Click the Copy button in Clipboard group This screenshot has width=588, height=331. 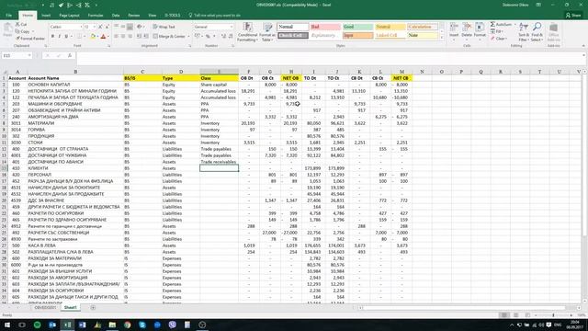(x=22, y=31)
